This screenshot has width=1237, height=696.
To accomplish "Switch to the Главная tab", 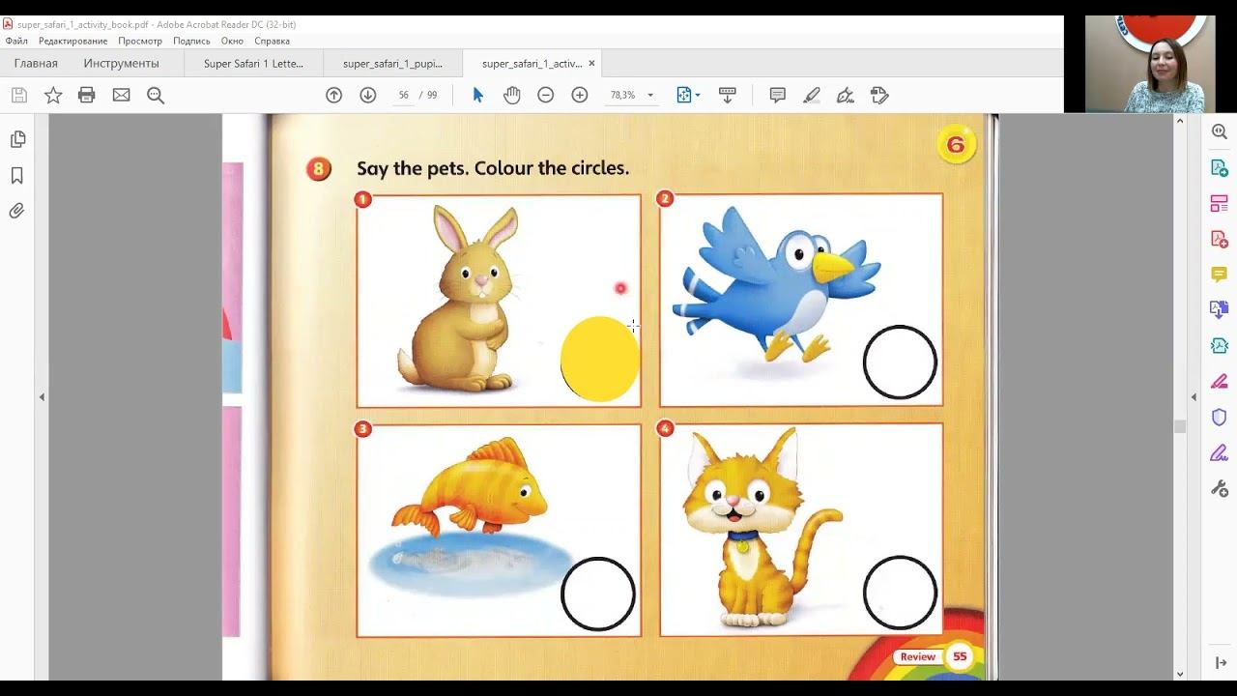I will [x=36, y=64].
